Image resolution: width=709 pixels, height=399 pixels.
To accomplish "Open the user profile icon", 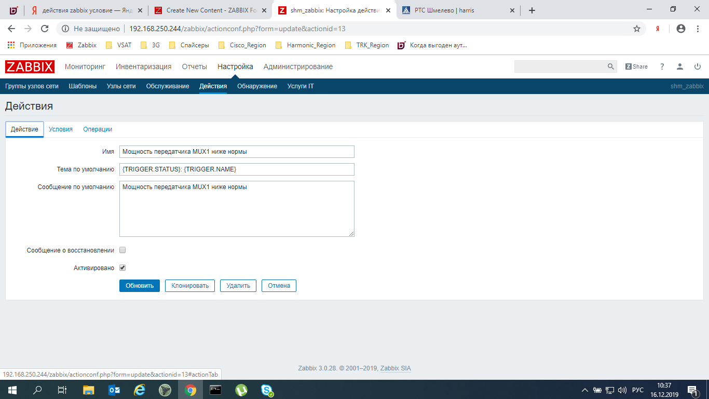I will 680,66.
